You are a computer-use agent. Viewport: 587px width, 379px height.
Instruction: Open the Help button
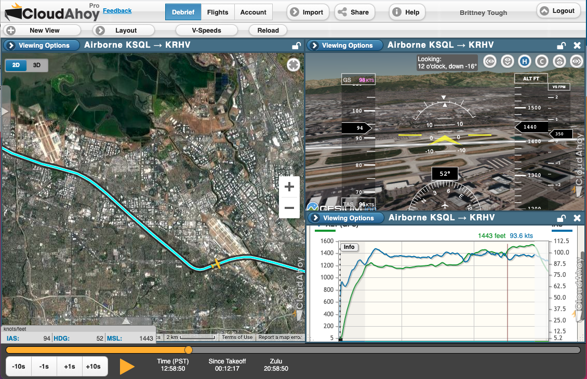(406, 12)
